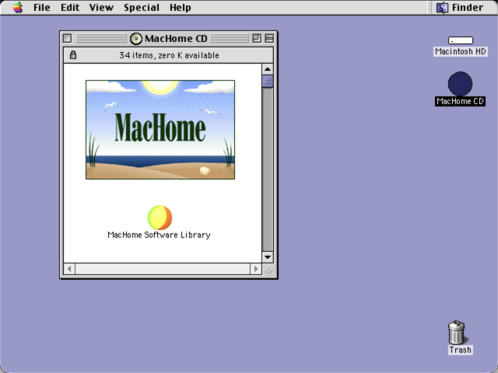Click the MacHome beach banner image
The image size is (498, 373).
tap(160, 130)
